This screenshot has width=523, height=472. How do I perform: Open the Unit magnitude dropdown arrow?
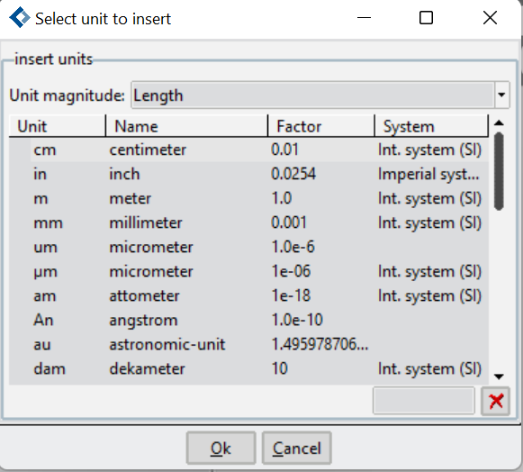click(x=501, y=95)
